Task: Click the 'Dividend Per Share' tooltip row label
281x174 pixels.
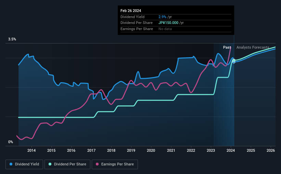Action: pos(136,23)
